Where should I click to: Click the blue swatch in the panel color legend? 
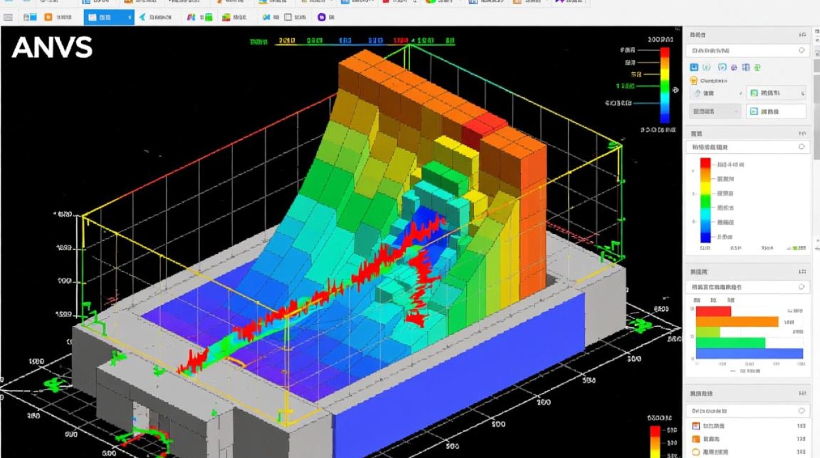[x=705, y=237]
